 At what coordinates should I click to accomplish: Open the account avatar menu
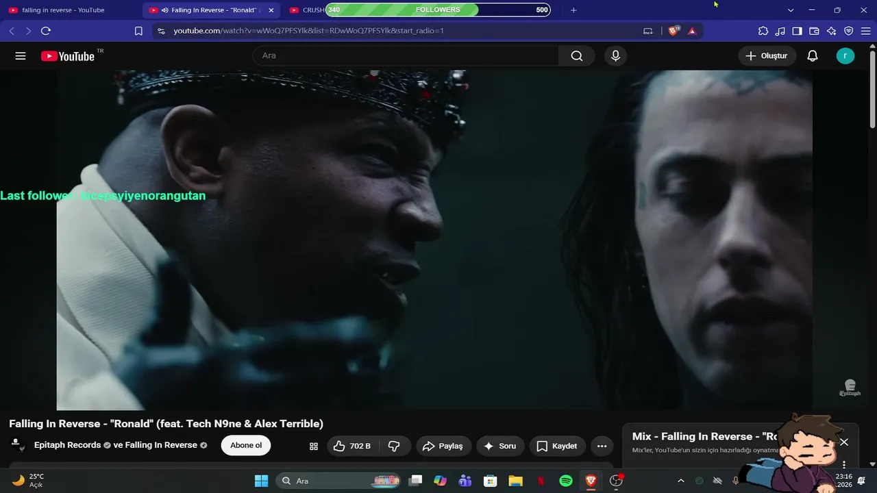[x=845, y=56]
